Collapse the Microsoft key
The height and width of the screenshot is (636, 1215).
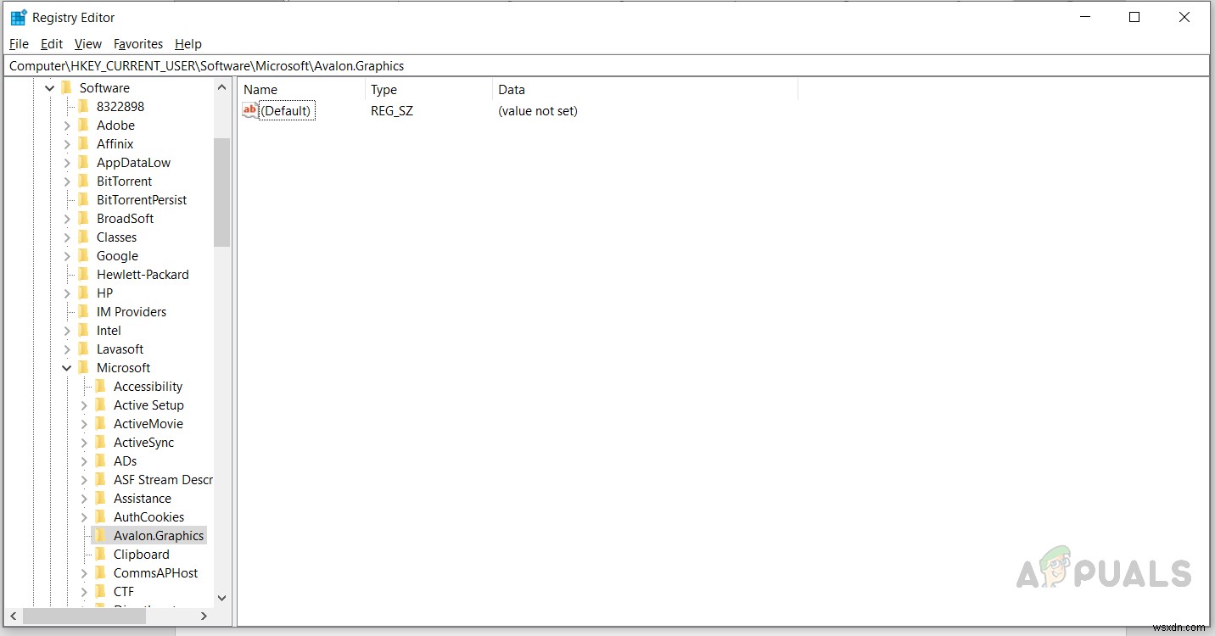[x=67, y=367]
